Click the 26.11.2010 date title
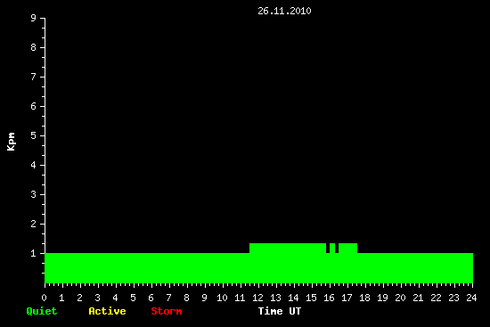This screenshot has height=327, width=490. 284,11
